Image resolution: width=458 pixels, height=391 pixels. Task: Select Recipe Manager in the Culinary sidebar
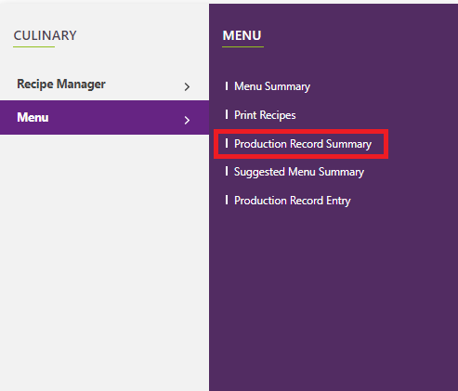[x=104, y=84]
